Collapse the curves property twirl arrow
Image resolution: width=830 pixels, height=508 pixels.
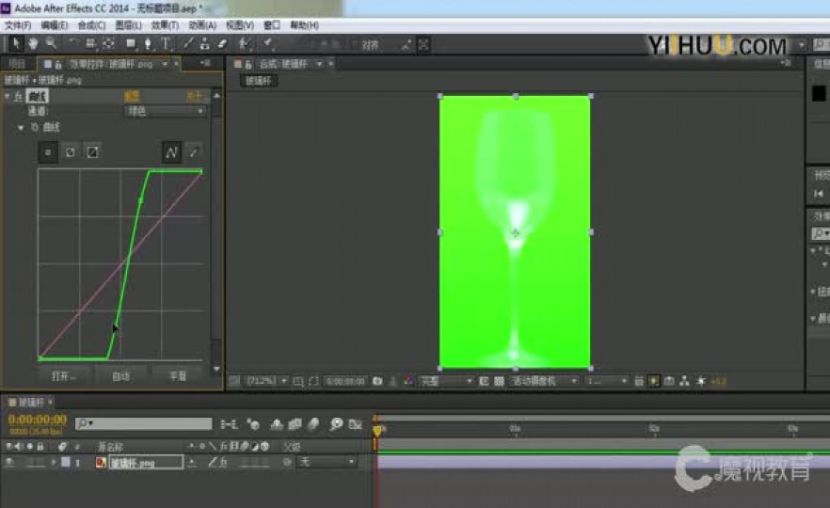(x=21, y=128)
